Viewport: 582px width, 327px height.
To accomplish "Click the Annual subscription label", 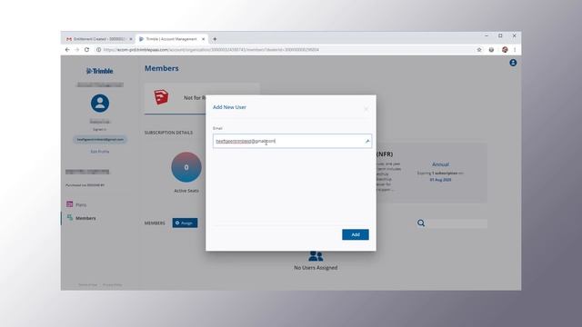I will click(x=440, y=164).
